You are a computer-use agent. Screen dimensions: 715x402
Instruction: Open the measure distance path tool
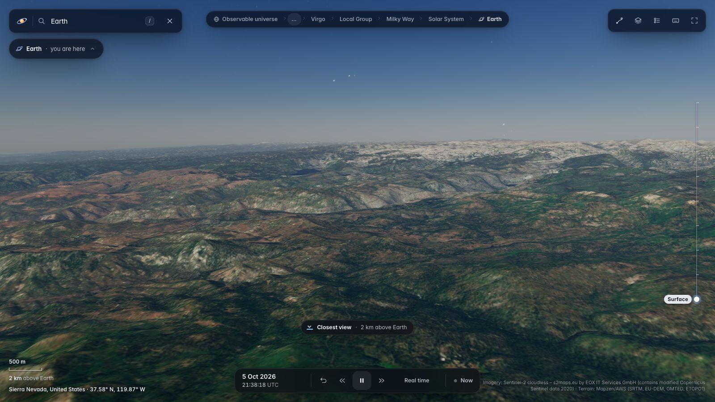point(619,21)
